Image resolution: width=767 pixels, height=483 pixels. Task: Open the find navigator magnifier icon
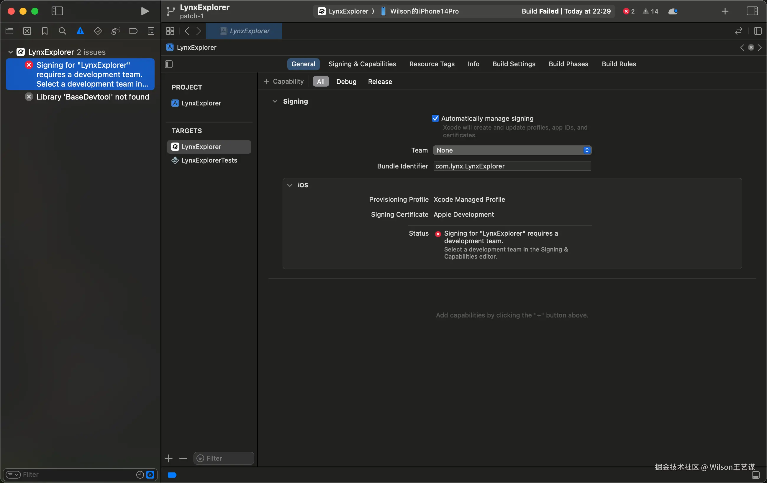[x=63, y=31]
